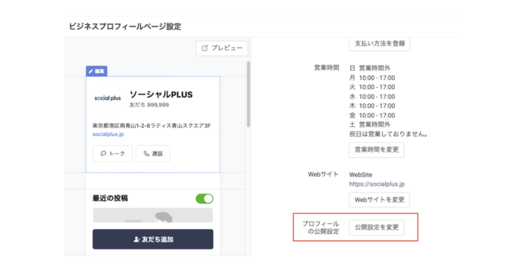The height and width of the screenshot is (271, 516).
Task: Select the 金 10:00 - 17:00 hours row
Action: [x=372, y=115]
